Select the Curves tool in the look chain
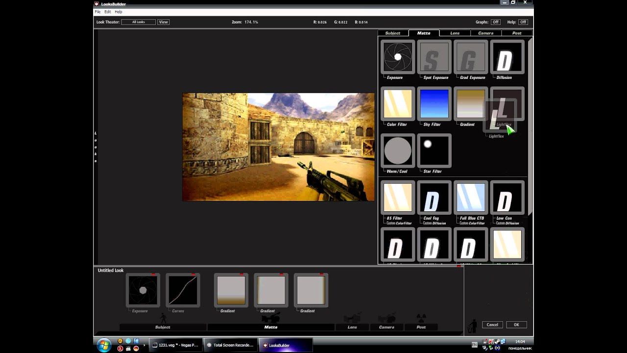This screenshot has width=627, height=353. point(183,290)
